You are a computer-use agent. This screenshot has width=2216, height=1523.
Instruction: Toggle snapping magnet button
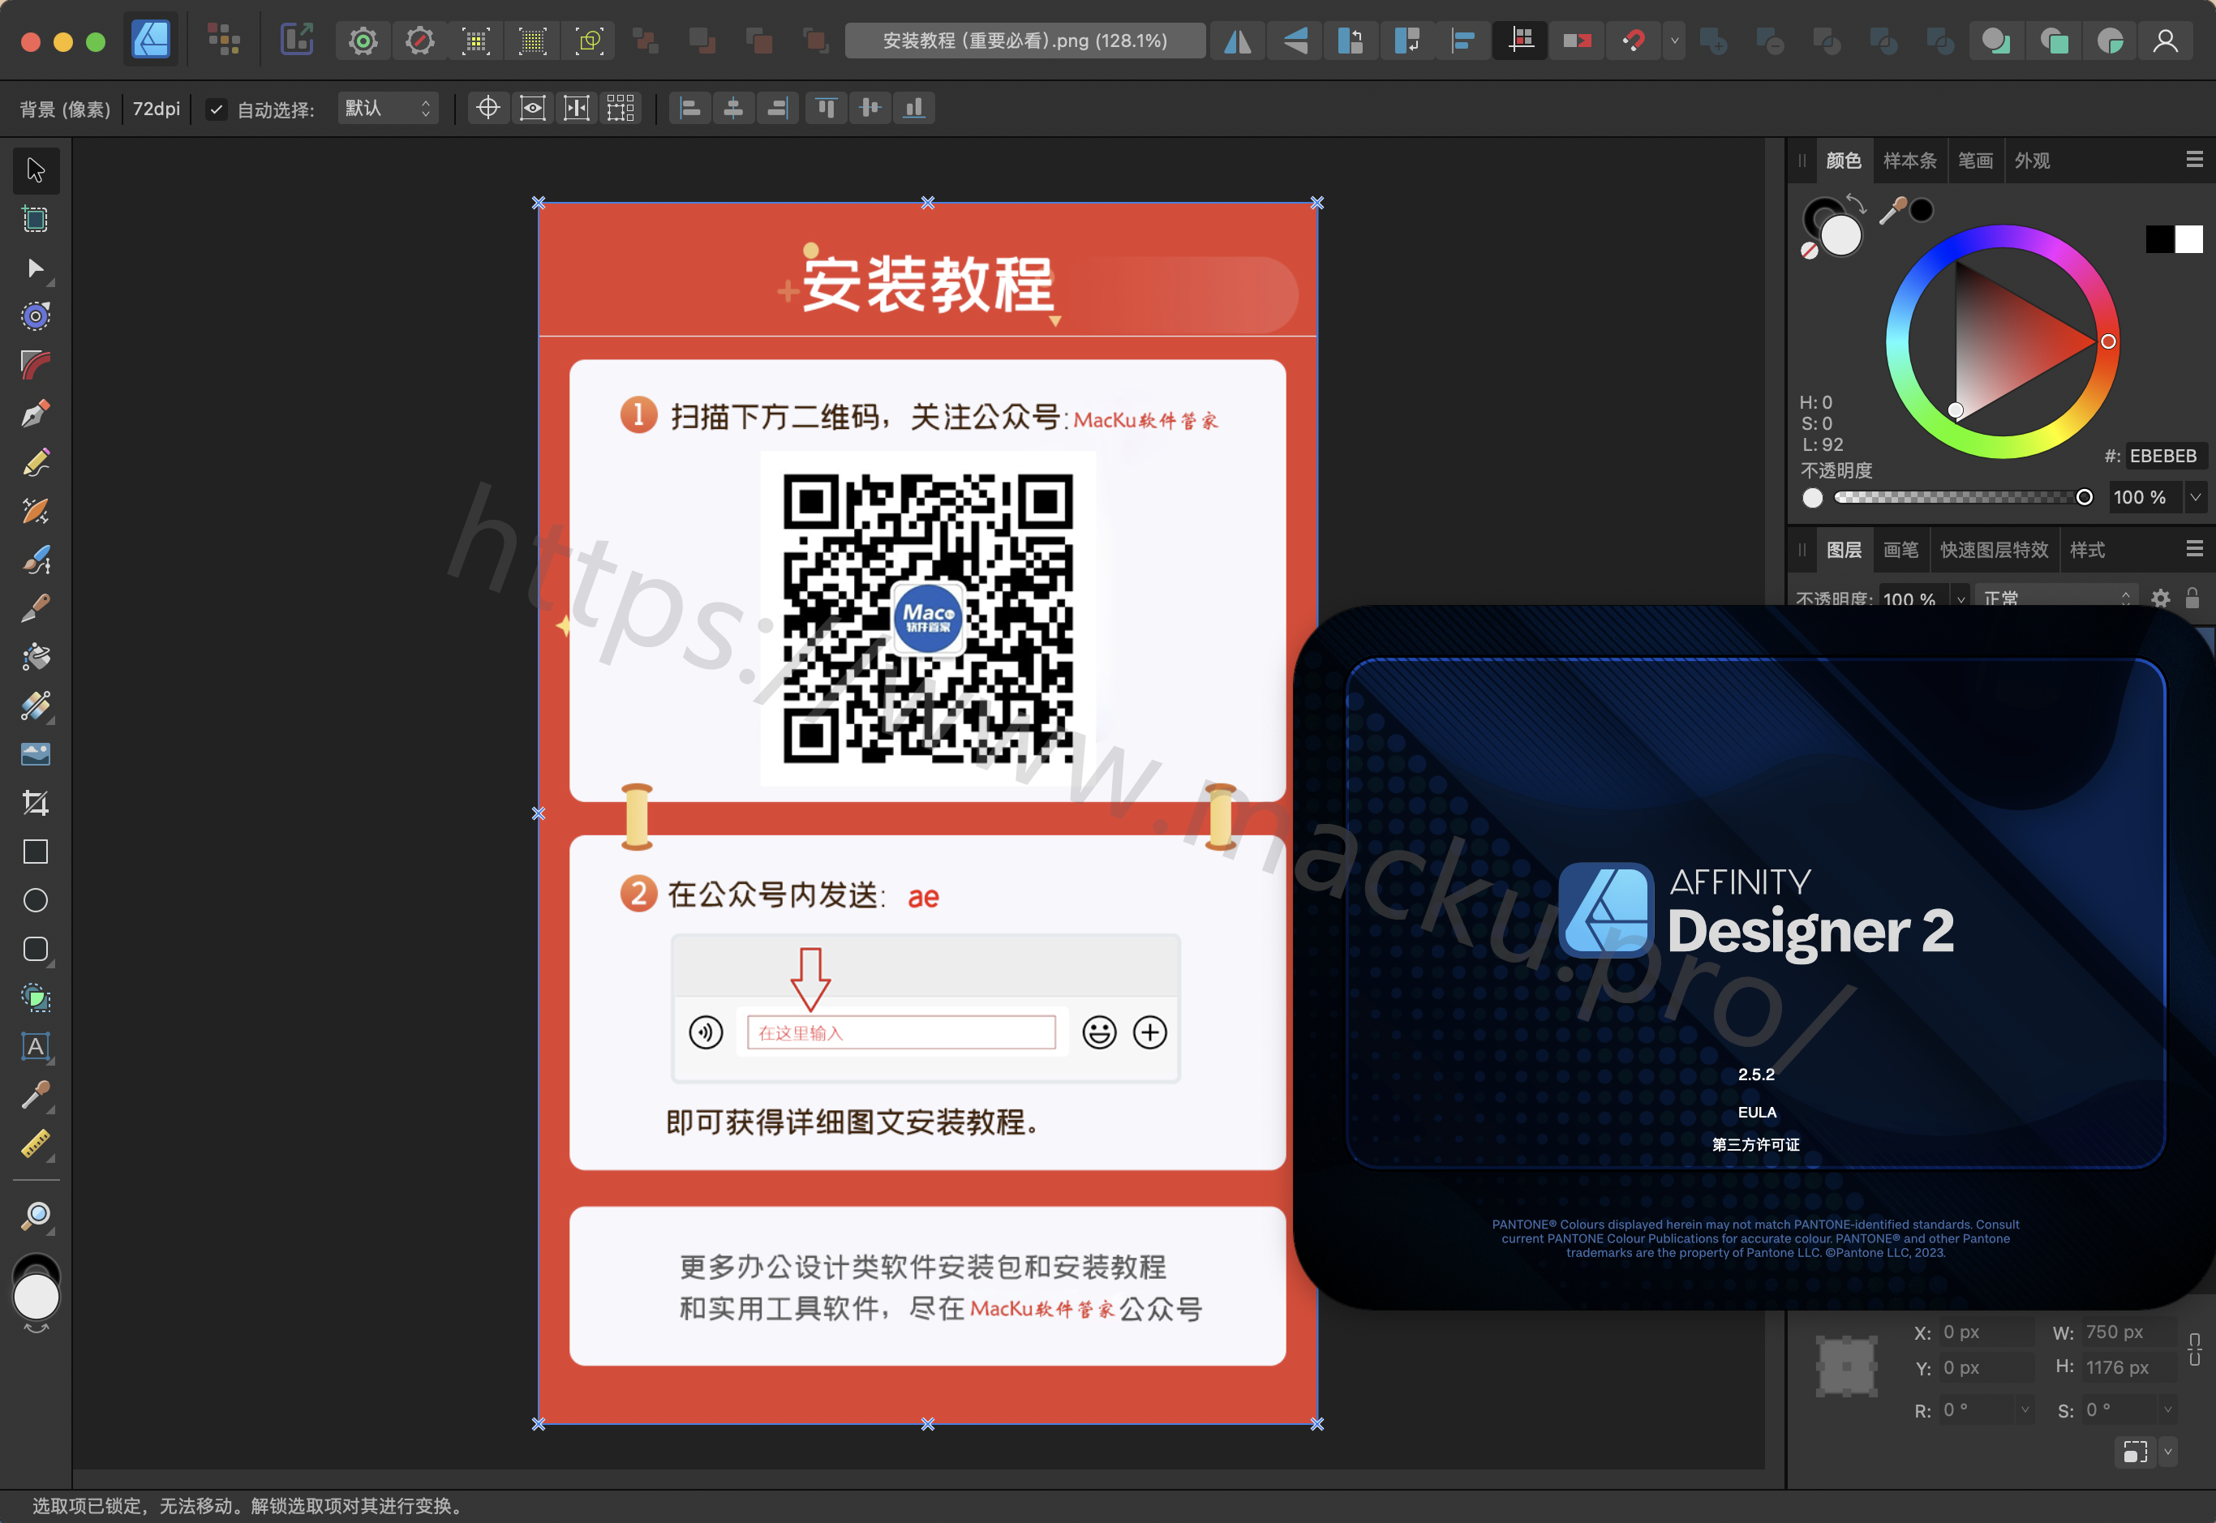(x=1633, y=41)
